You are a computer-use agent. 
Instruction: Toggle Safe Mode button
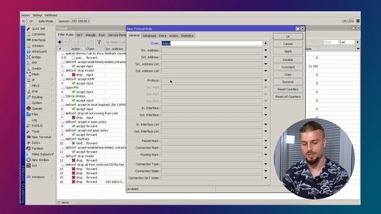tap(45, 21)
